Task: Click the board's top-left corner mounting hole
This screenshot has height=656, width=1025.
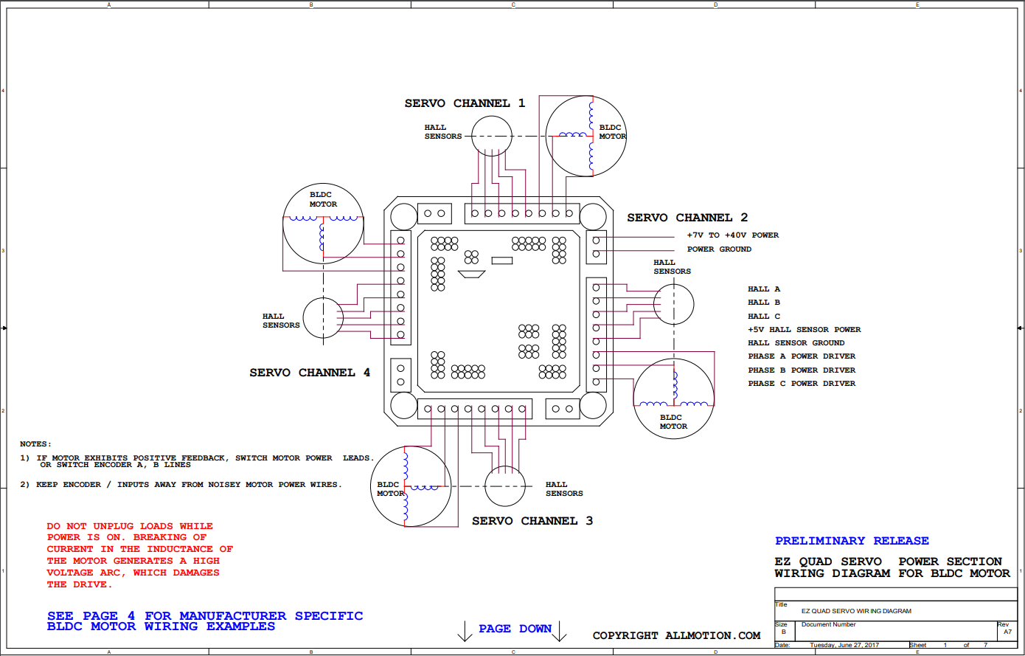Action: pyautogui.click(x=403, y=216)
